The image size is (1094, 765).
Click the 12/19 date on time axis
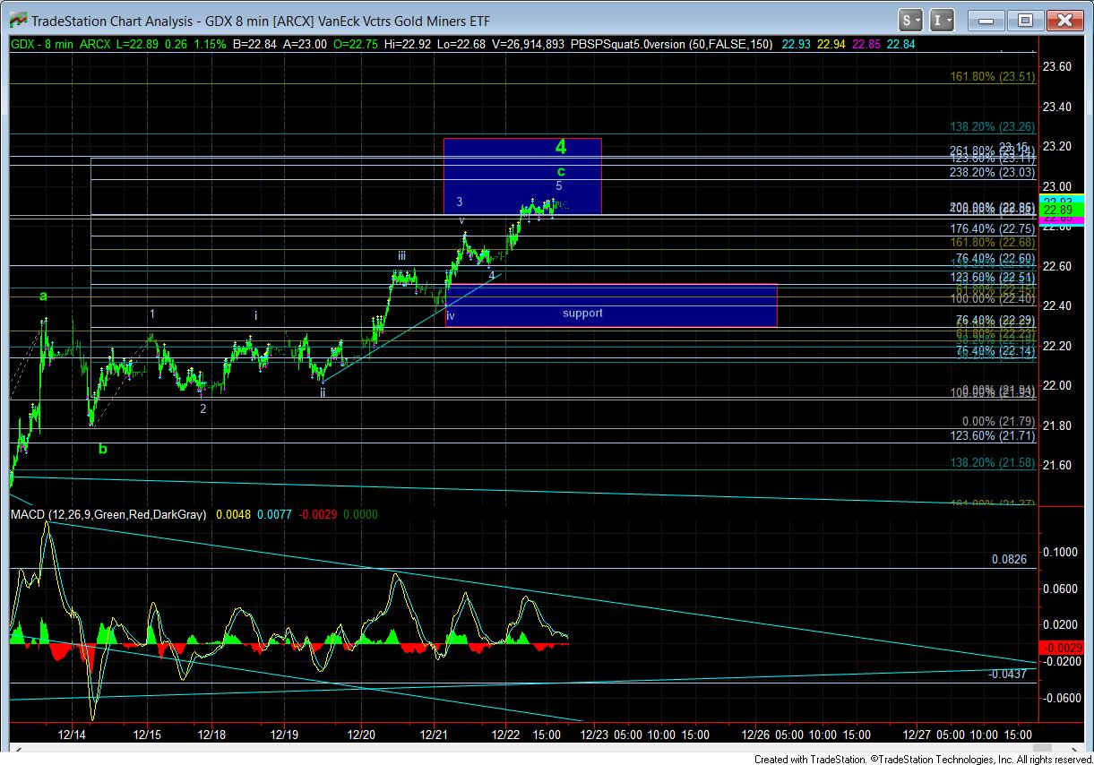pyautogui.click(x=284, y=735)
